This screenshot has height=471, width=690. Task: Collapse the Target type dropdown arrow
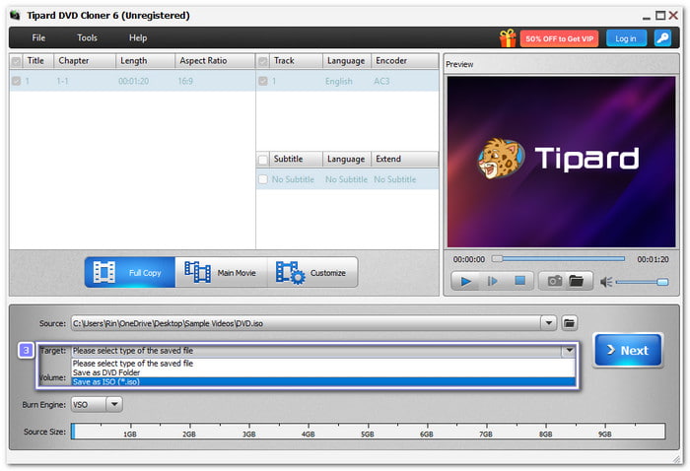tap(569, 351)
